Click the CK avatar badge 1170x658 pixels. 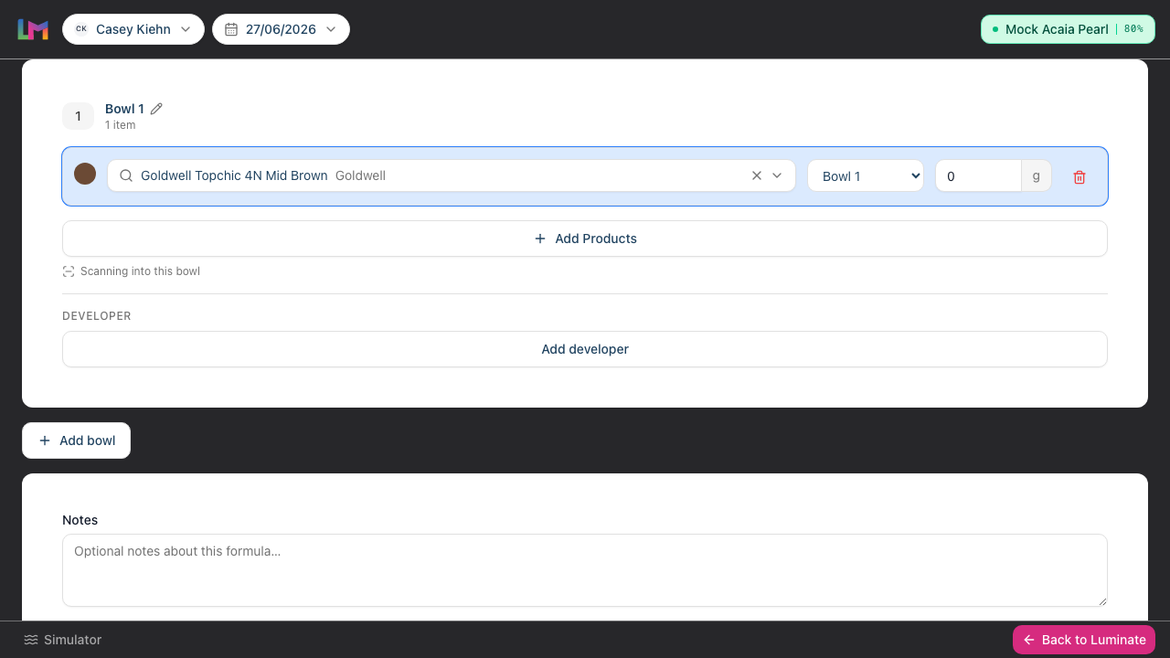(x=81, y=29)
